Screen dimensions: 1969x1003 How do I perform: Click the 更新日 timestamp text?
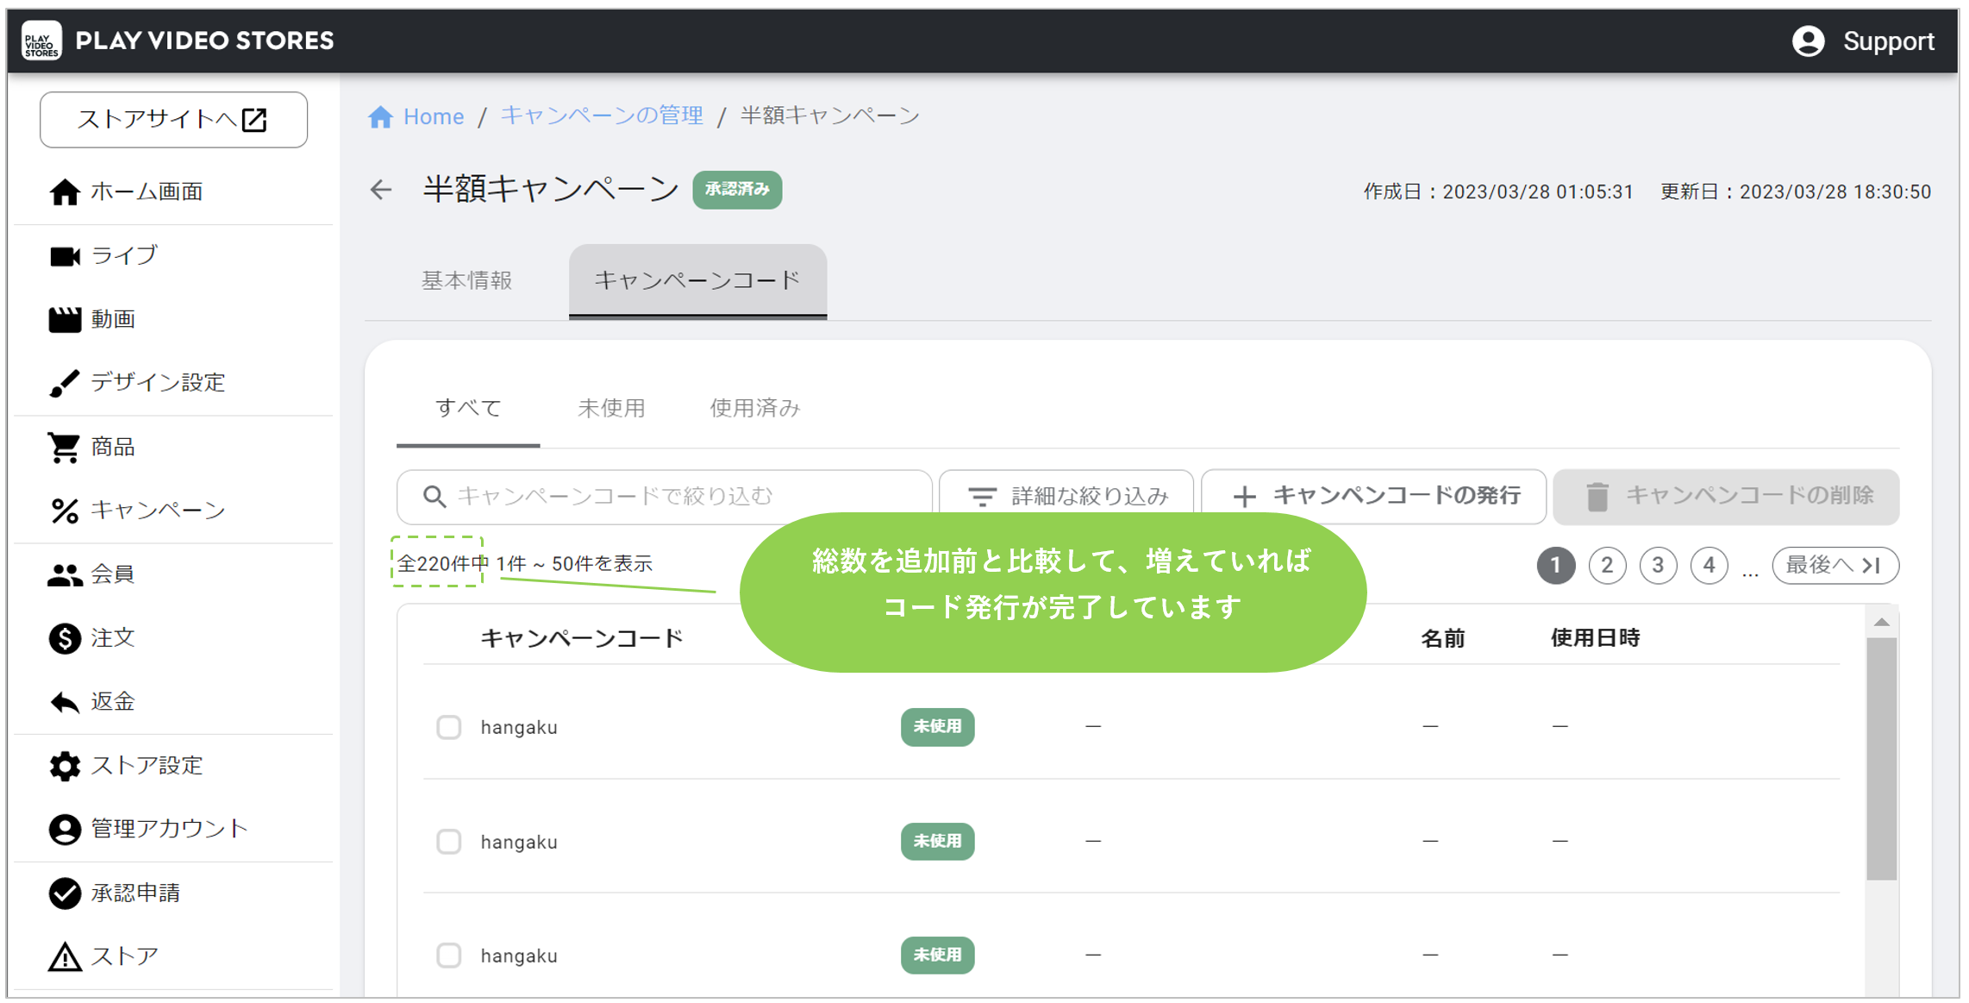(x=1796, y=191)
